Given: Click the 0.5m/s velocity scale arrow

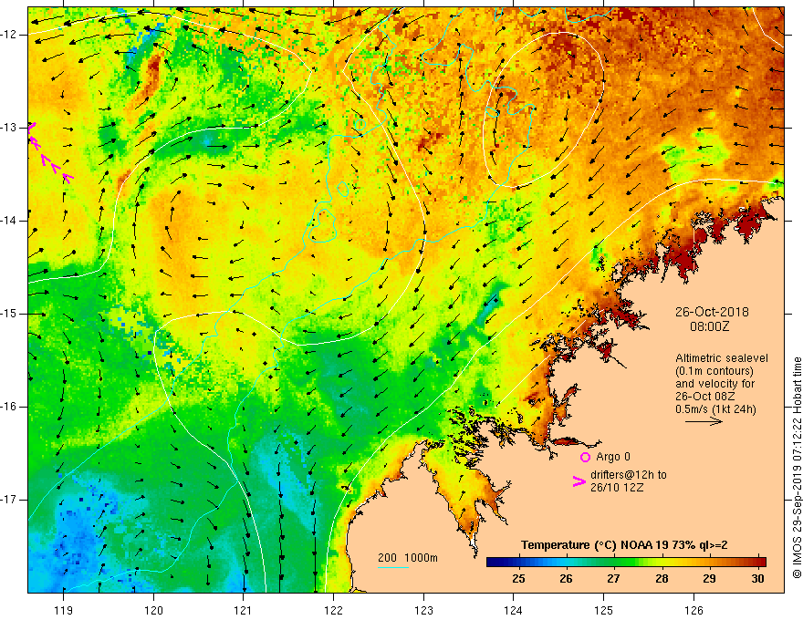Looking at the screenshot, I should [704, 421].
